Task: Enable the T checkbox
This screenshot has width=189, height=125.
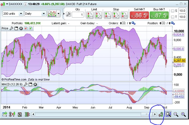Action: [x=173, y=17]
